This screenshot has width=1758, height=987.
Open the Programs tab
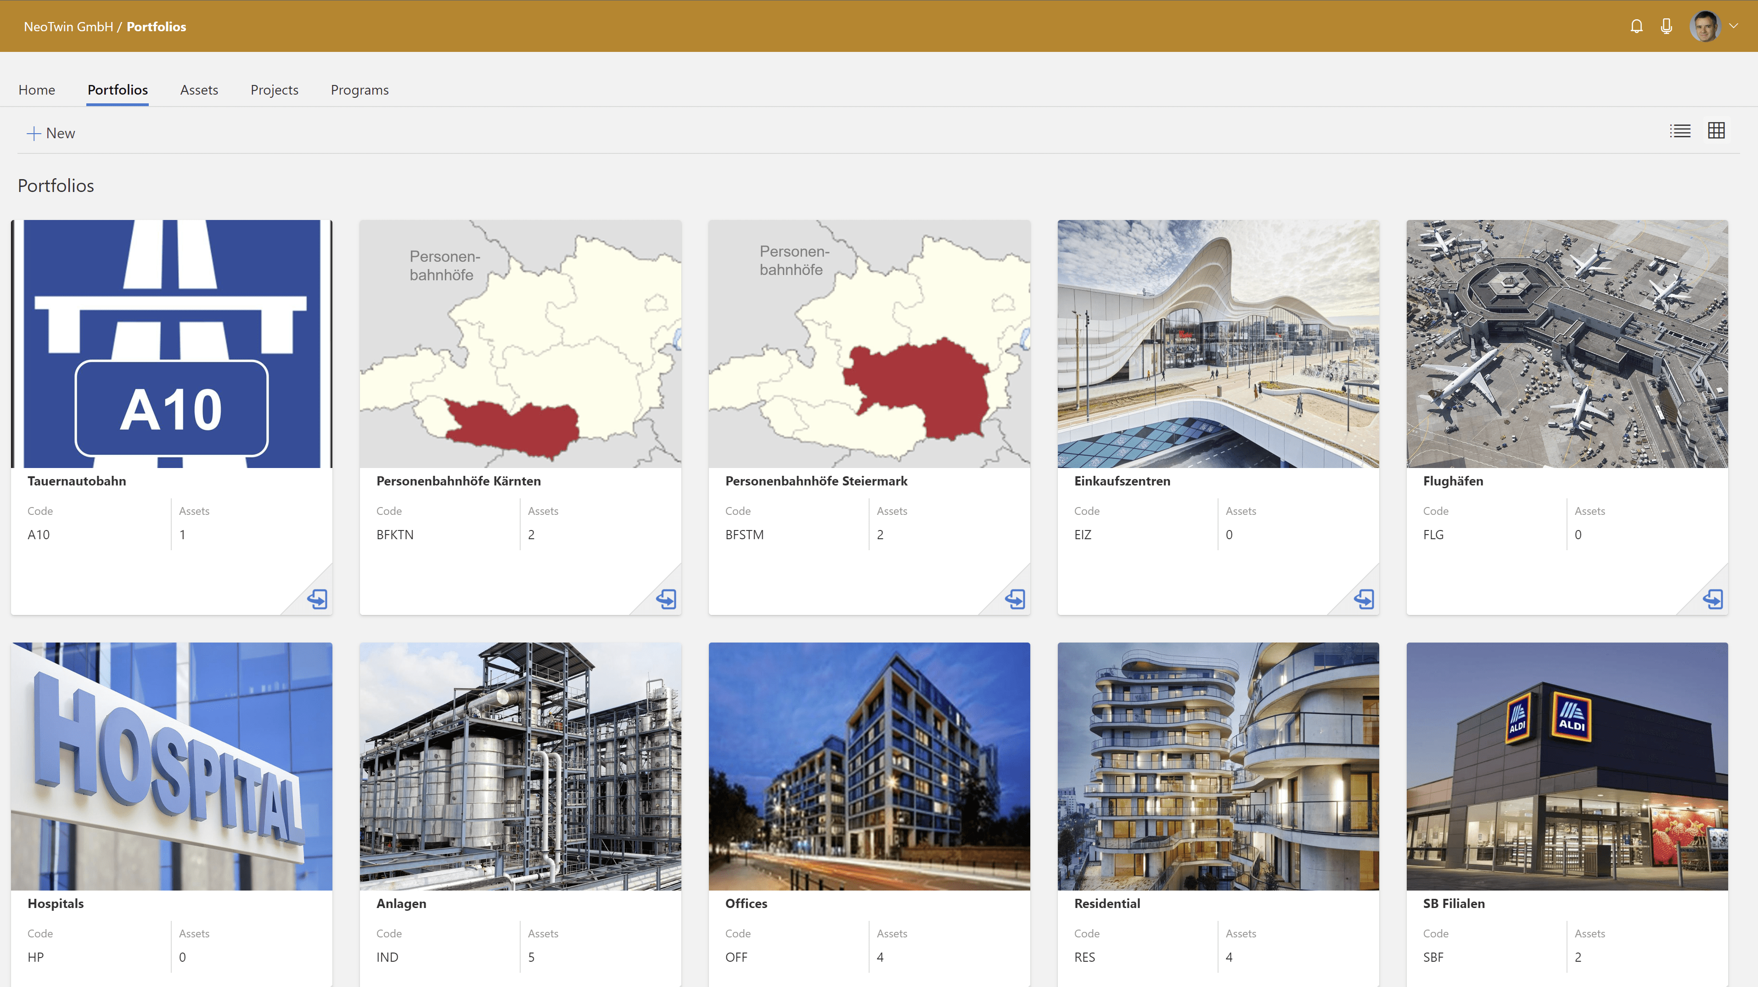tap(359, 90)
